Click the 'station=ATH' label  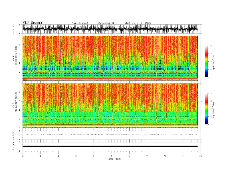point(106,23)
